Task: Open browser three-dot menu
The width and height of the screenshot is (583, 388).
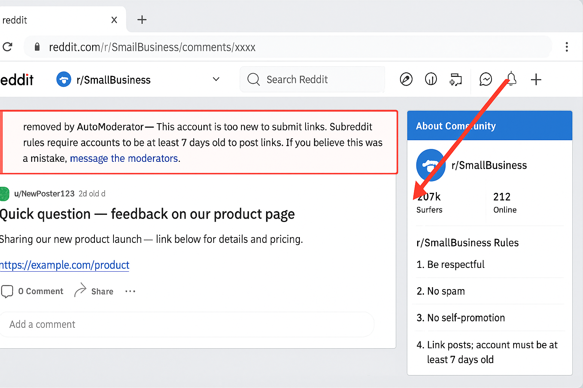Action: pos(567,47)
